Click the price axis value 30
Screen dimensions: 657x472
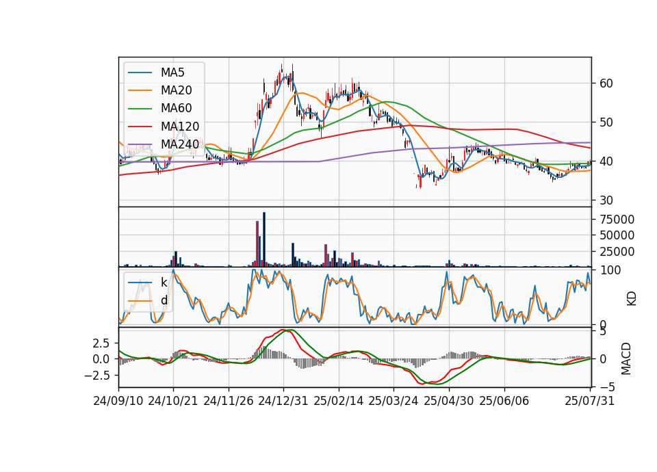[606, 200]
